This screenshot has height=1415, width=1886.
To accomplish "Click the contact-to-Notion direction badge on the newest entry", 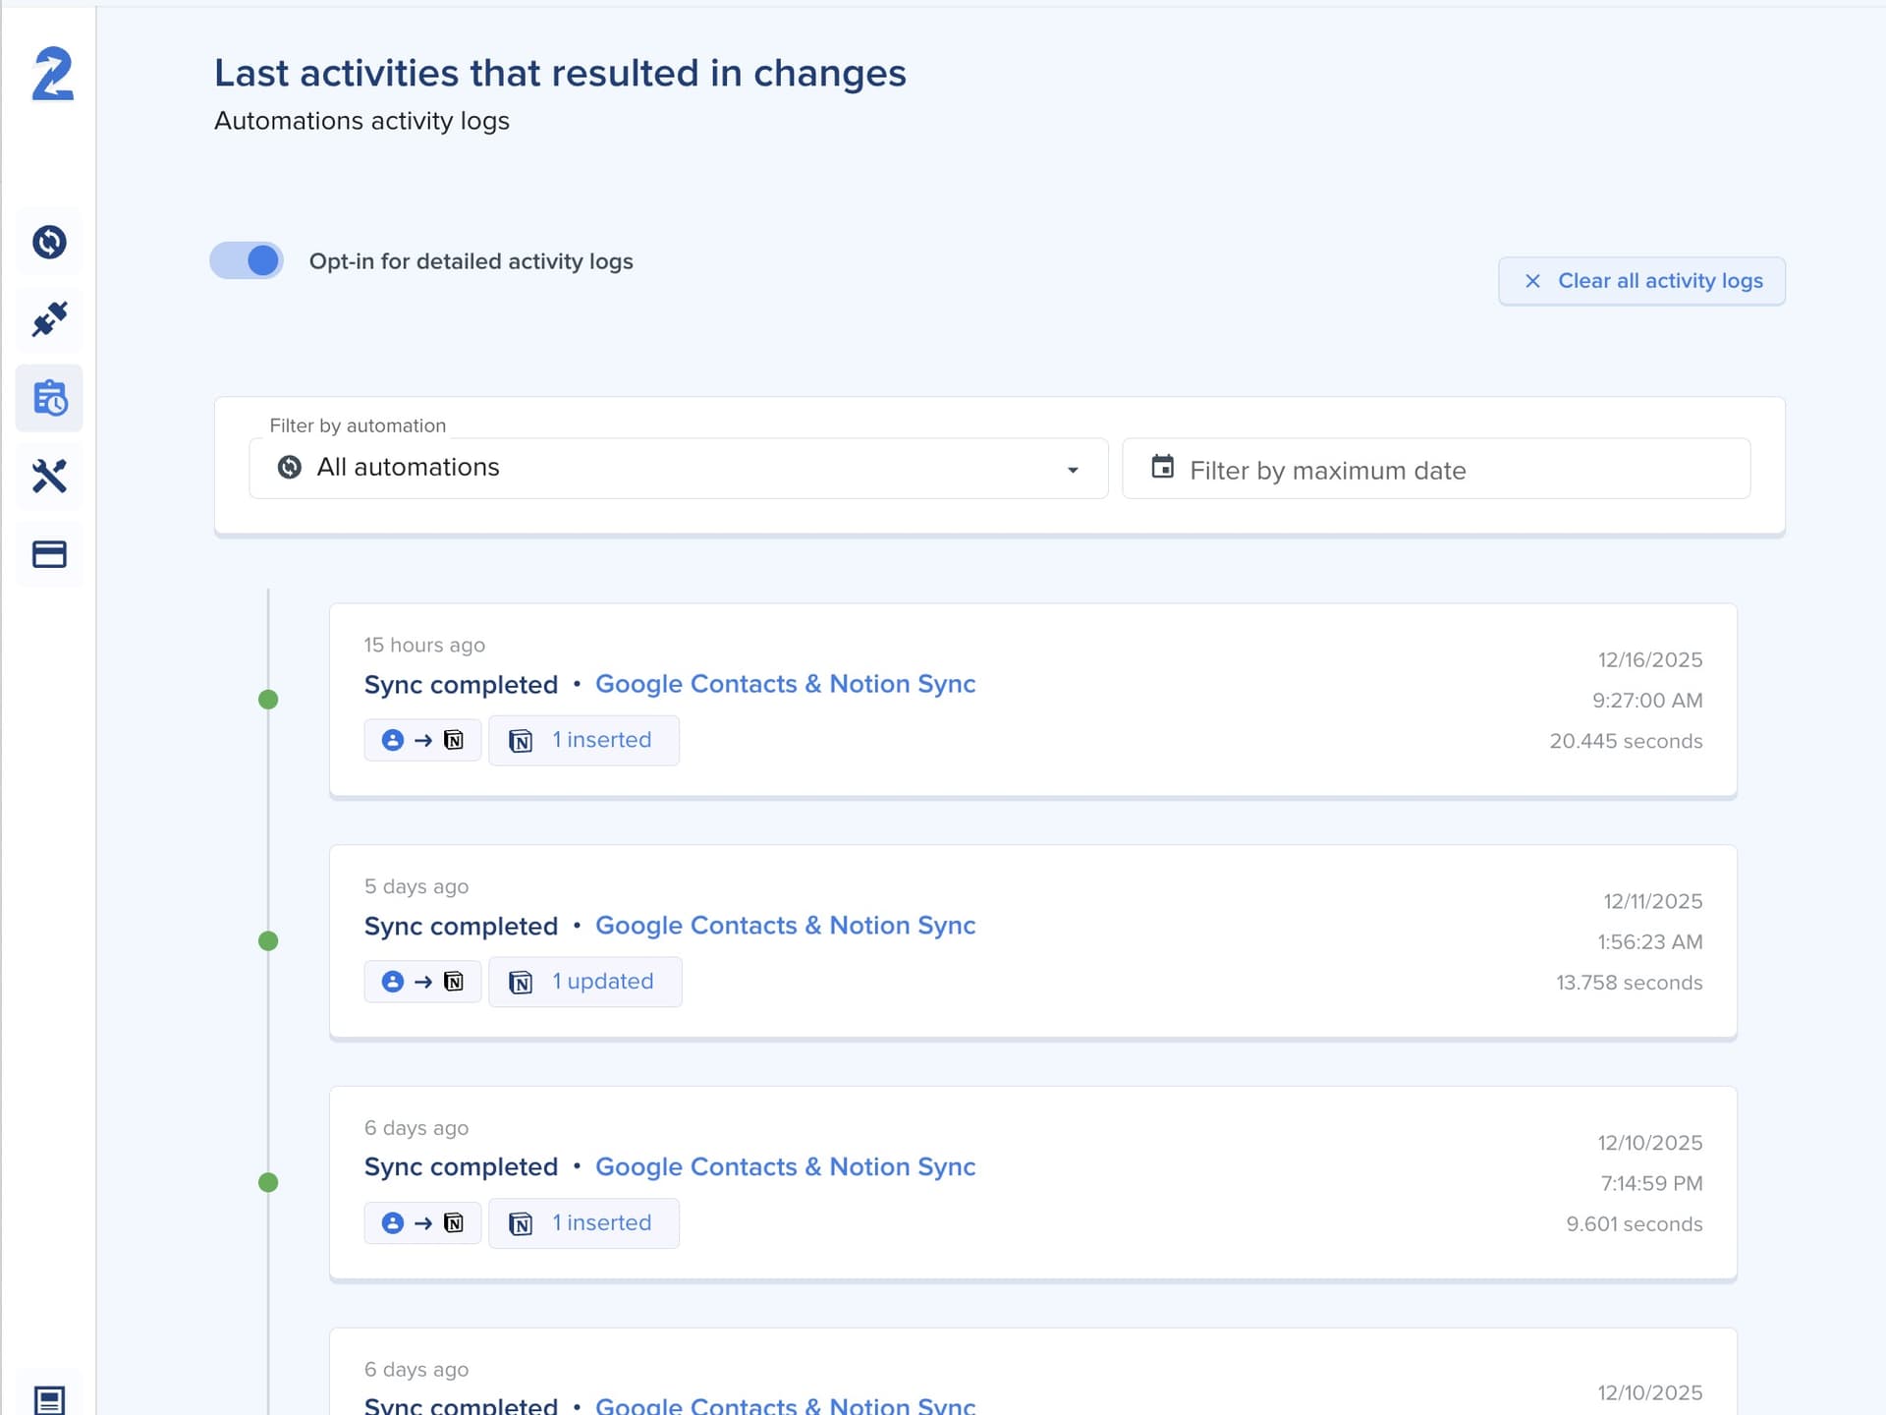I will point(422,739).
